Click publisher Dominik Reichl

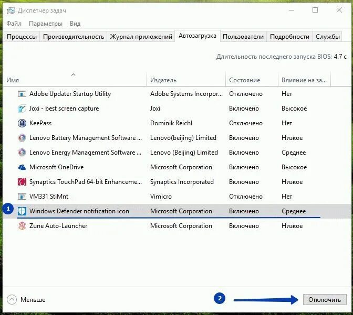coord(171,123)
